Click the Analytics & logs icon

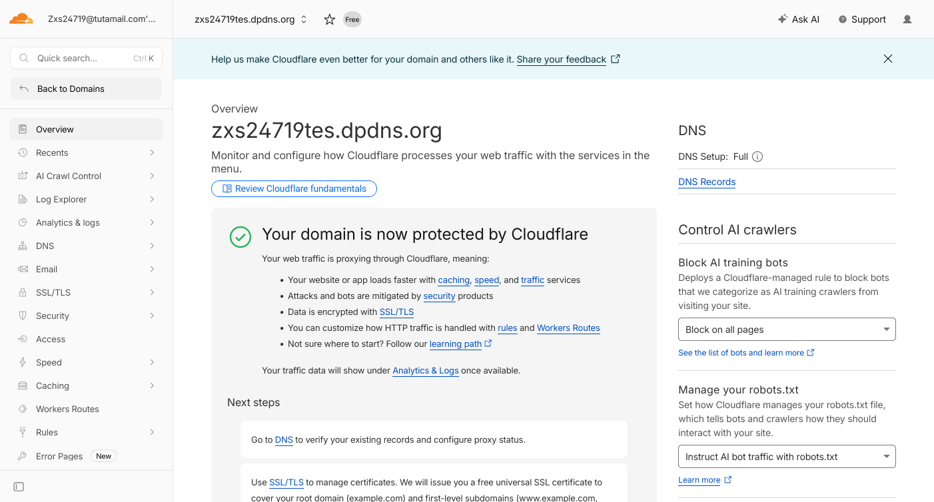tap(23, 222)
